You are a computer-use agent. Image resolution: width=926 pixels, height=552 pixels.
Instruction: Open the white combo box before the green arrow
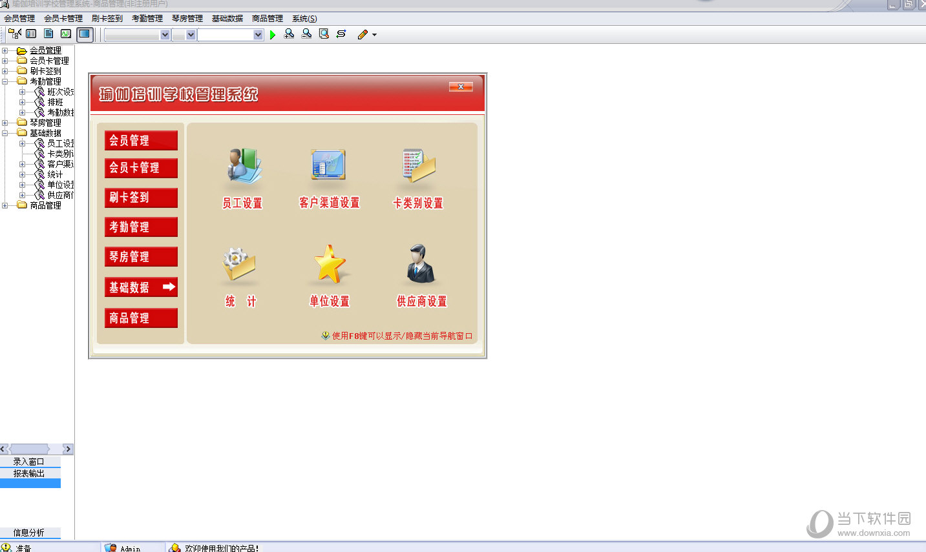(x=231, y=35)
